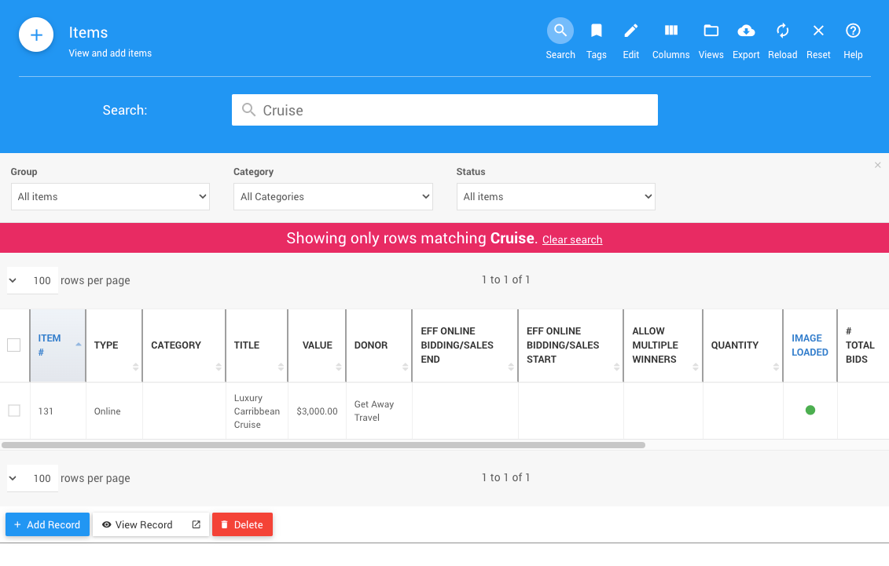Image resolution: width=889 pixels, height=566 pixels.
Task: Click the Reset X icon
Action: pos(818,31)
